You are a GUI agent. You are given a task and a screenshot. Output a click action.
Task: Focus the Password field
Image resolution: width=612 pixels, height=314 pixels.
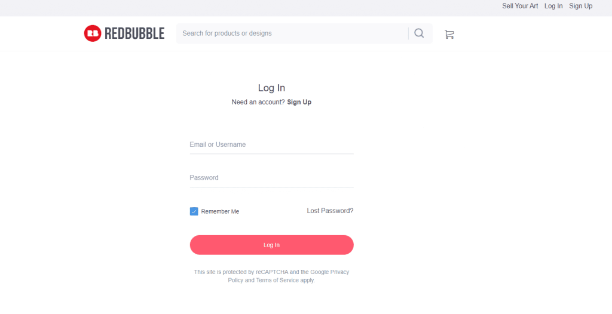point(272,178)
